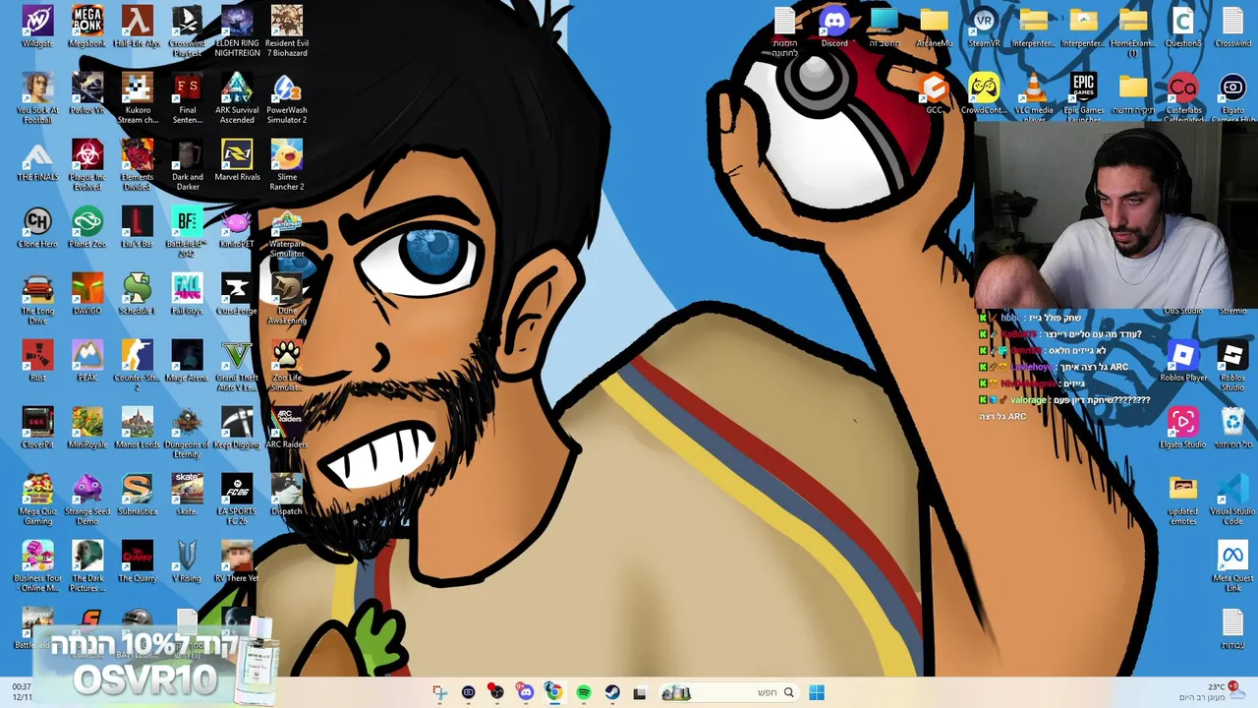The width and height of the screenshot is (1258, 708).
Task: Launch the Megabonk desktop icon
Action: pos(87,27)
